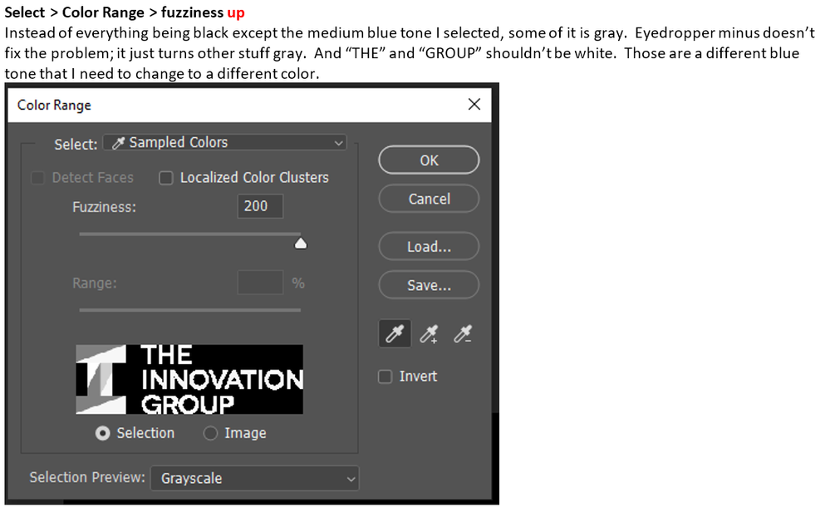Toggle the Invert checkbox

point(385,377)
